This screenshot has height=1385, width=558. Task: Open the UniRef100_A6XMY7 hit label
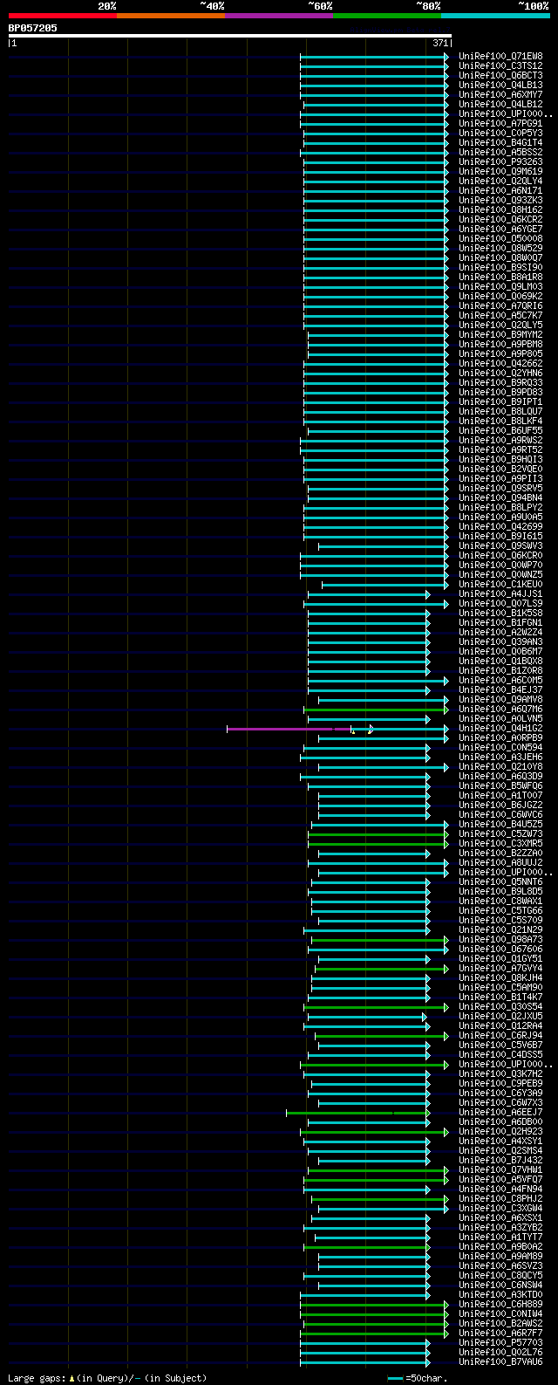click(500, 94)
